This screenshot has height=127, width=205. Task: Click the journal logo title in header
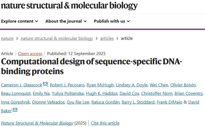pos(69,5)
